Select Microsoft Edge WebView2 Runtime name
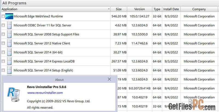The image size is (219, 112). click(x=38, y=16)
